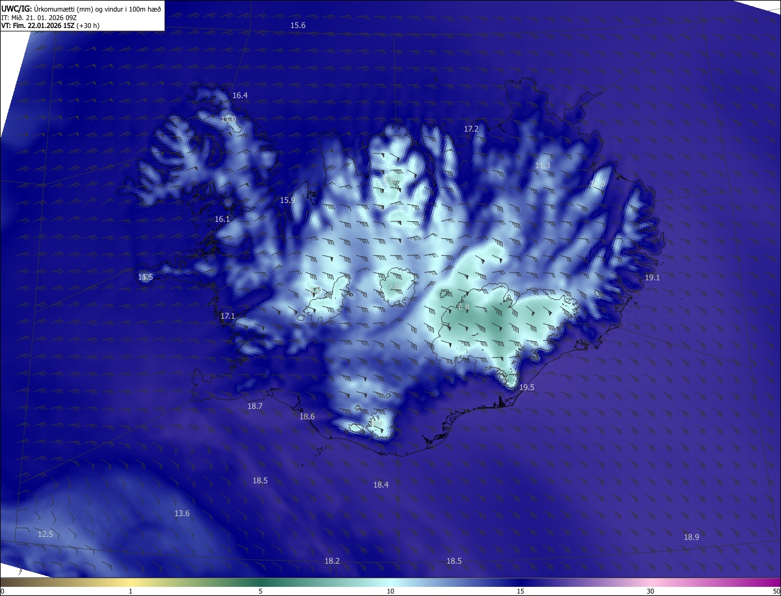Click the colorbar tick label 0
The height and width of the screenshot is (596, 781).
2,591
